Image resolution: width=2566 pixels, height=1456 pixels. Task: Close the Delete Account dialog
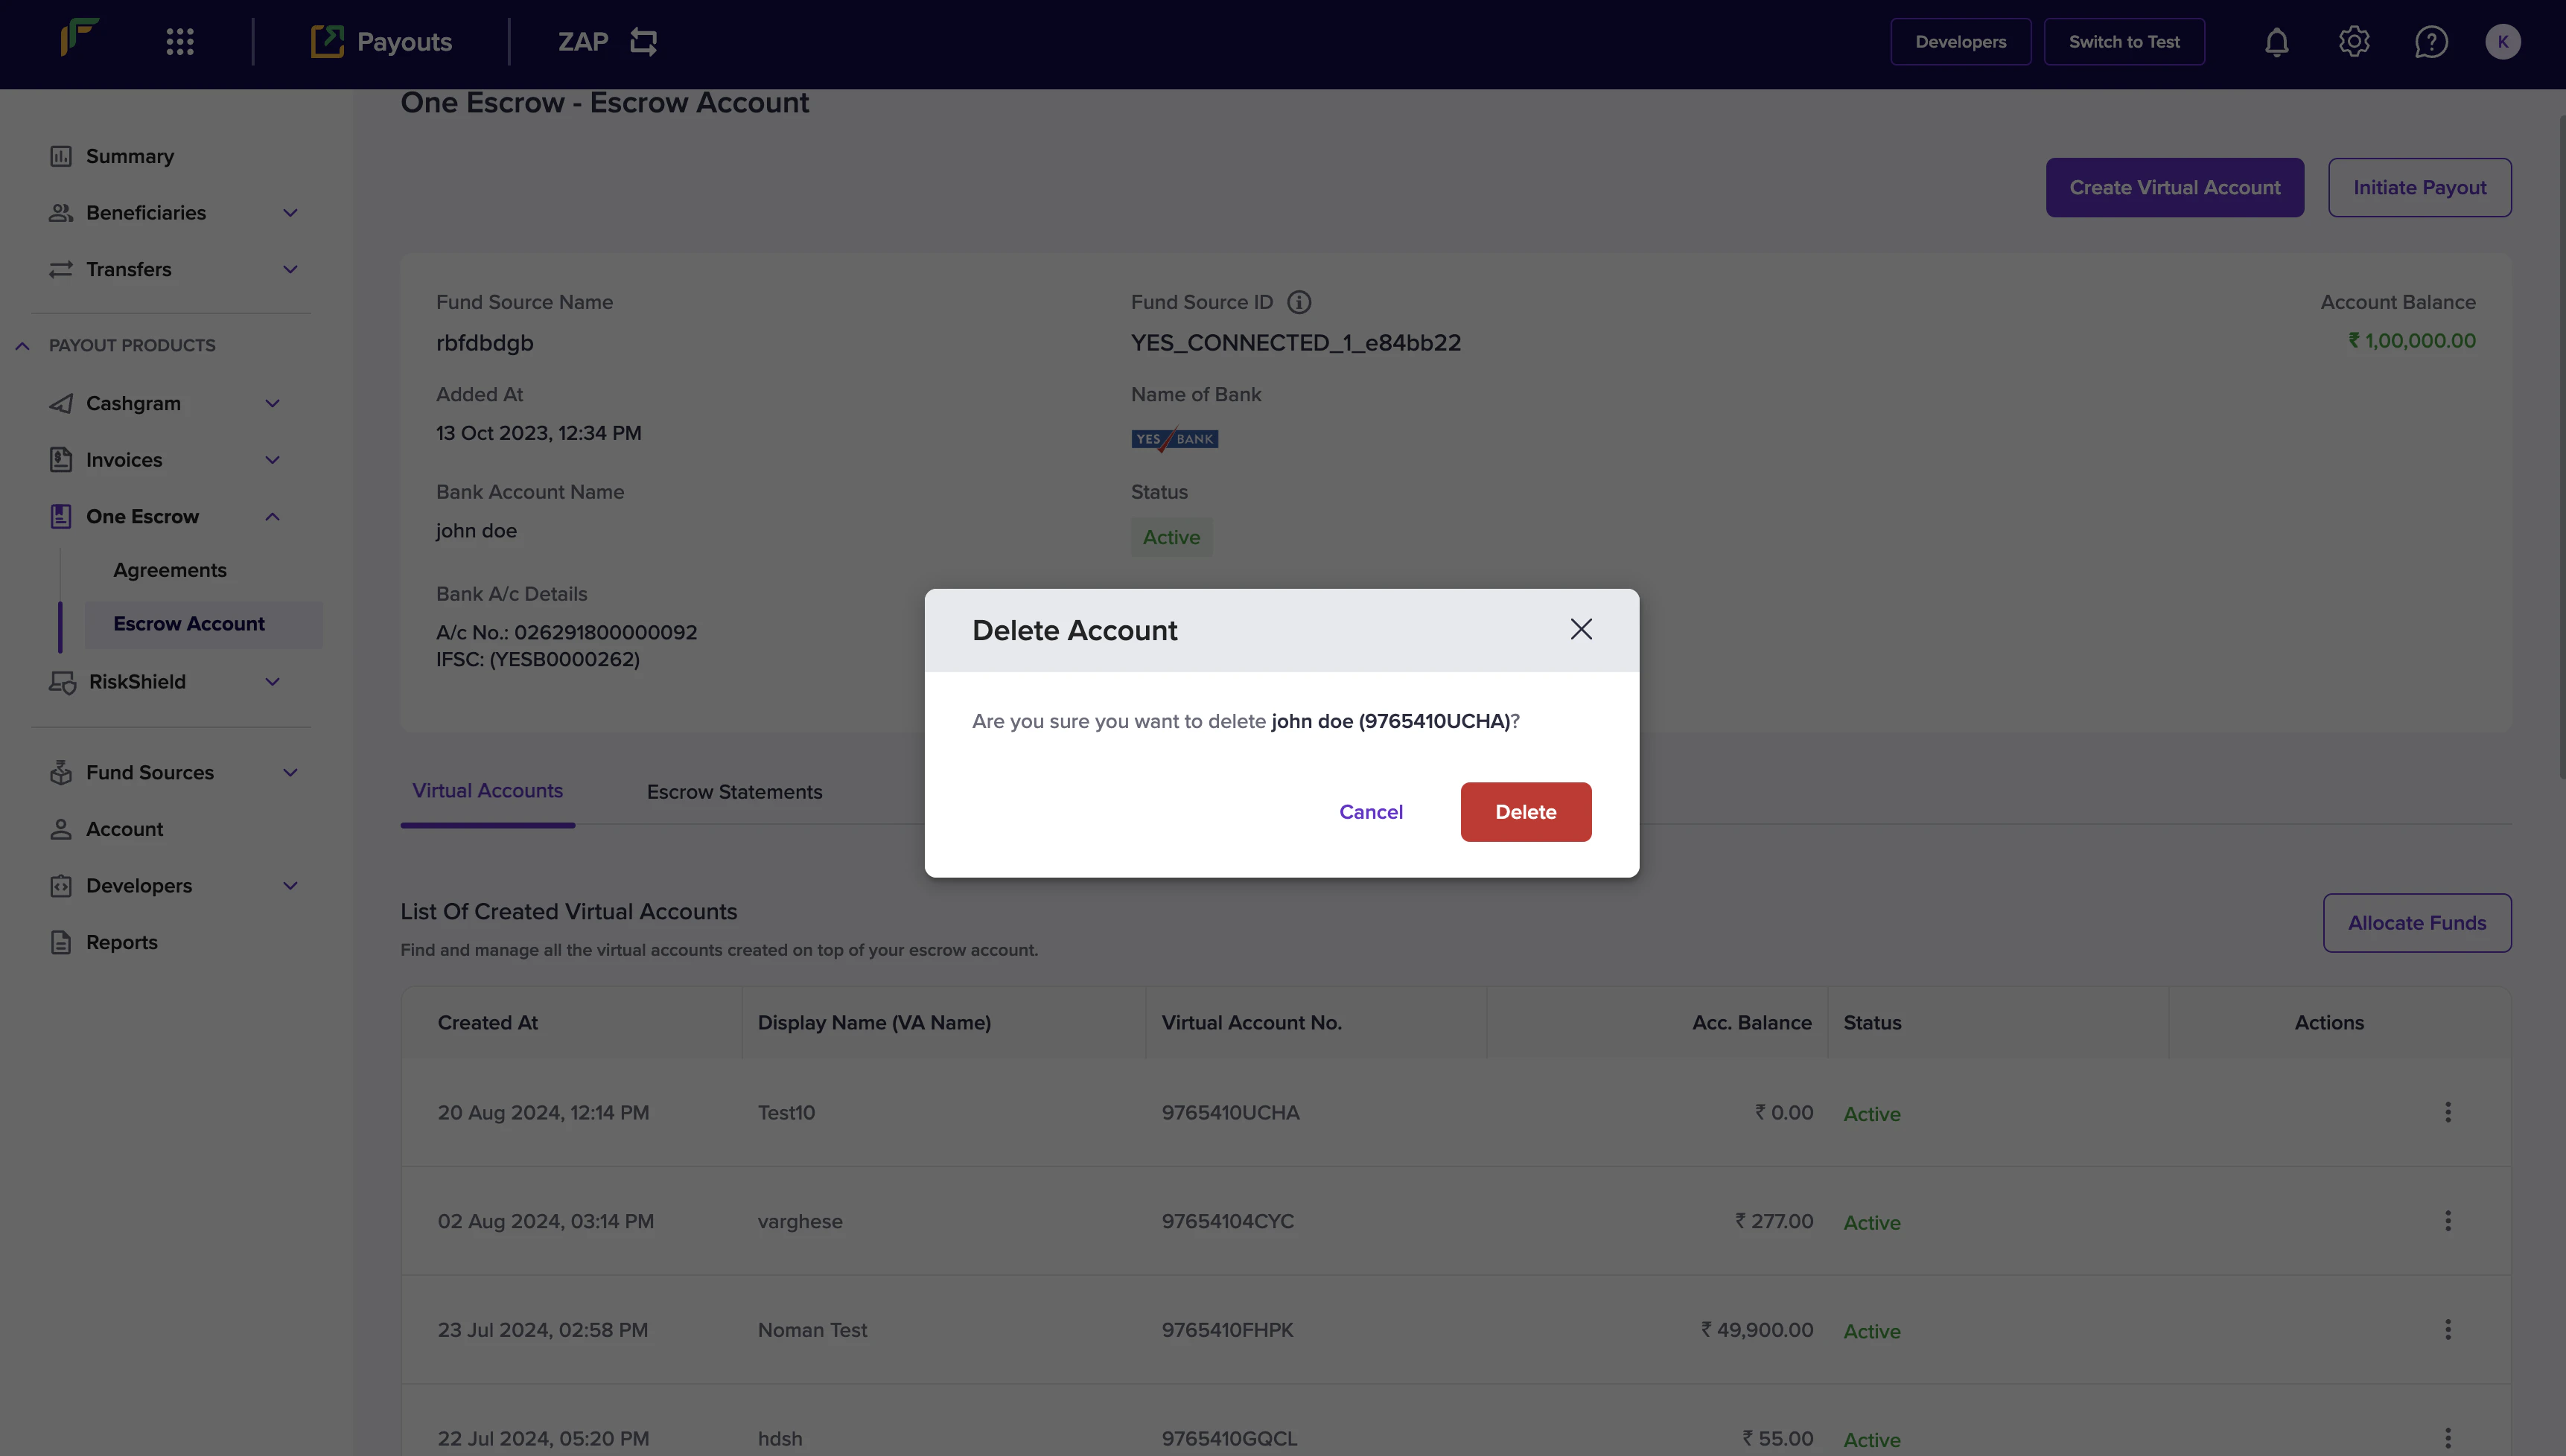click(1581, 629)
